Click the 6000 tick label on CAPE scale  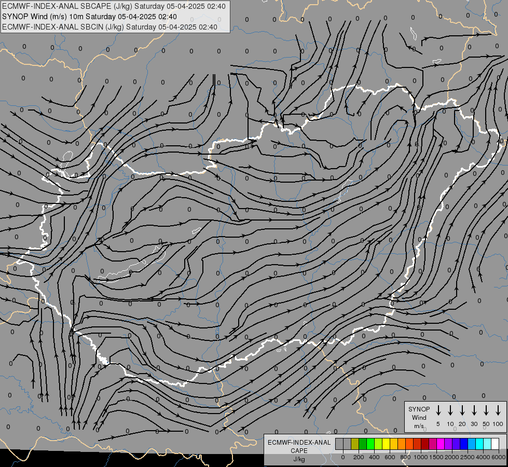click(x=499, y=457)
